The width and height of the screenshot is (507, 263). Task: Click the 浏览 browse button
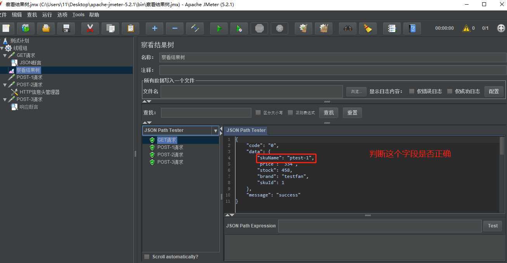(x=356, y=92)
